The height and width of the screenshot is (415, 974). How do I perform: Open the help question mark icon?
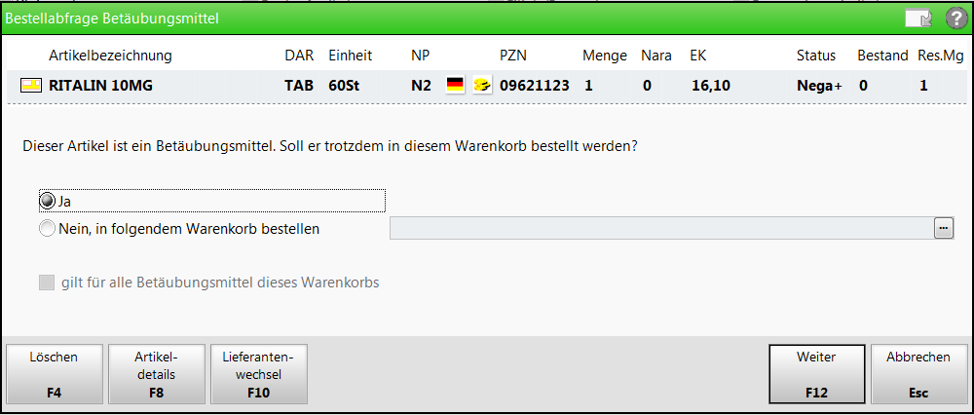click(956, 19)
